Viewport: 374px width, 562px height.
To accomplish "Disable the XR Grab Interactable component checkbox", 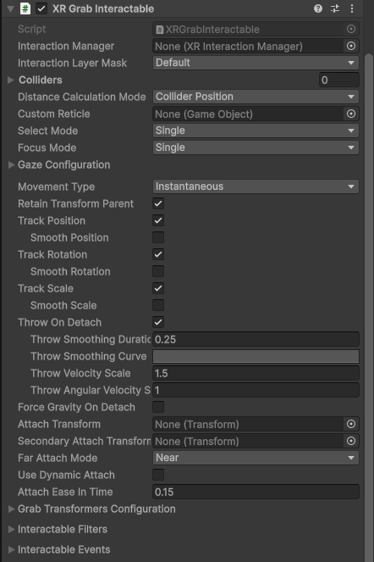I will 41,8.
